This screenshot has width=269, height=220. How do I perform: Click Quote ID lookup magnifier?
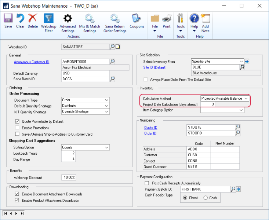(237, 127)
